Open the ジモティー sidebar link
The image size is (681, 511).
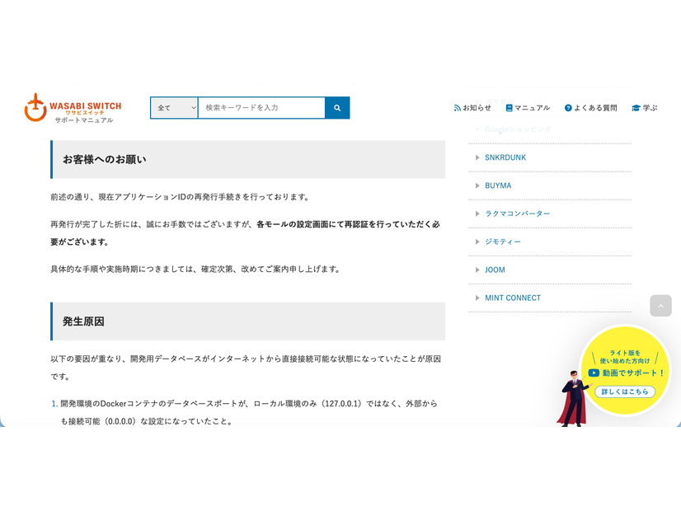tap(502, 241)
